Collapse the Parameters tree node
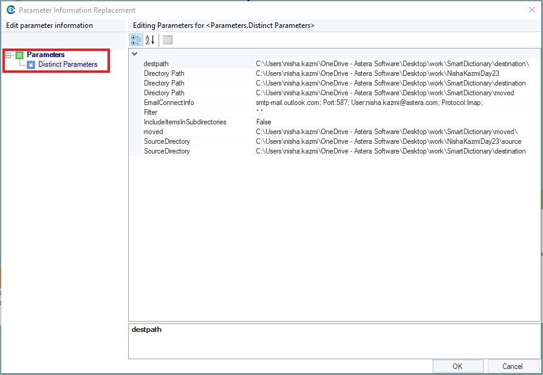Viewport: 543px width, 375px height. coord(7,55)
